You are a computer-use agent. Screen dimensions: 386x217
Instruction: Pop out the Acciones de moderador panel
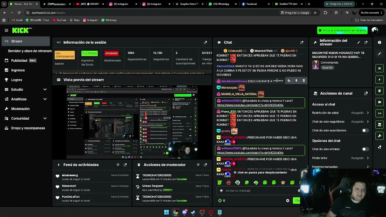pyautogui.click(x=205, y=165)
